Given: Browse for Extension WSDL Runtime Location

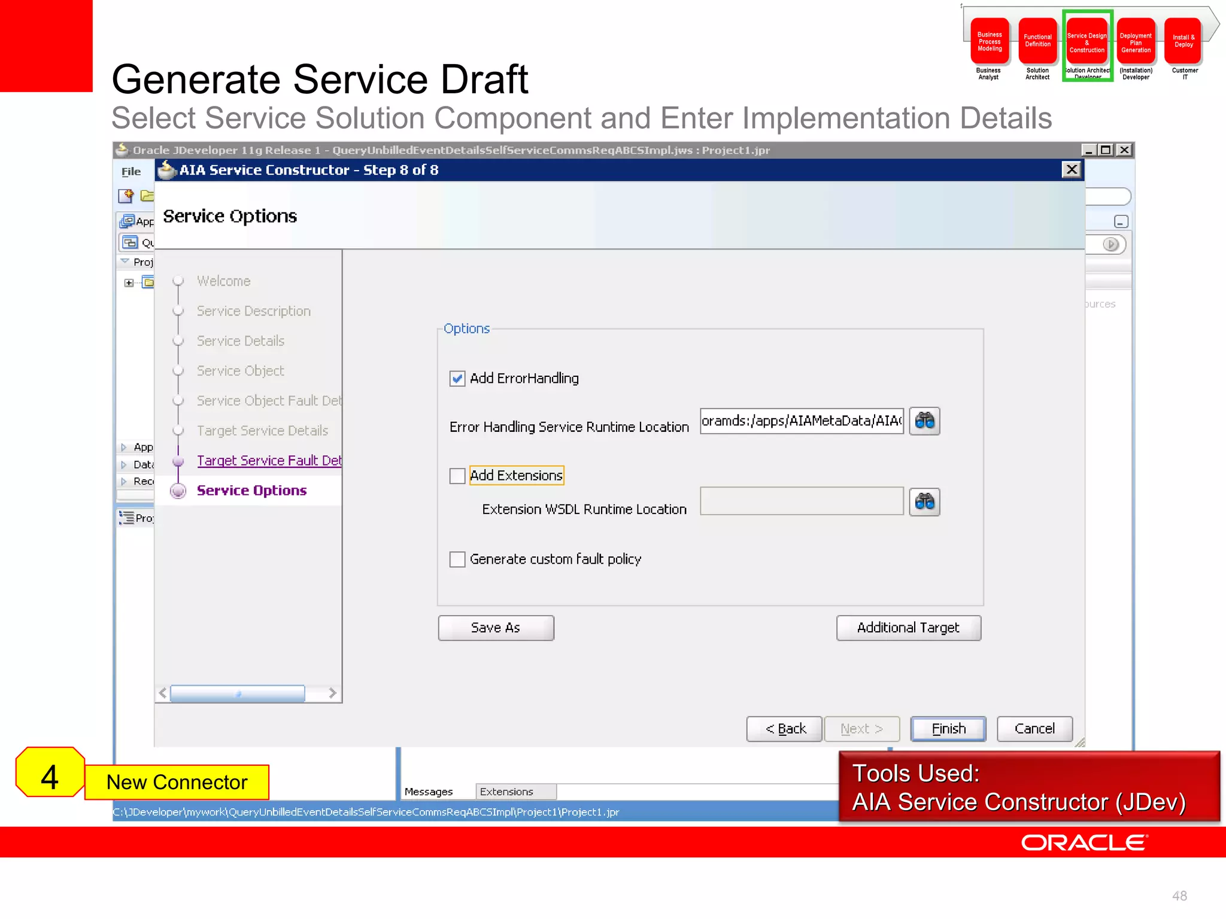Looking at the screenshot, I should (x=924, y=502).
